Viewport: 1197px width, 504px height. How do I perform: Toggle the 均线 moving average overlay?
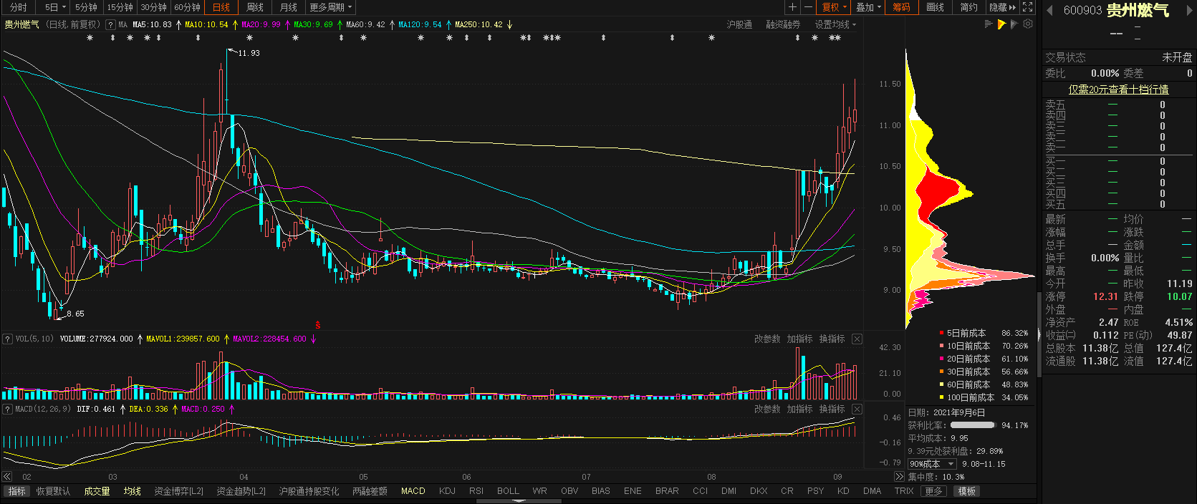[x=132, y=491]
